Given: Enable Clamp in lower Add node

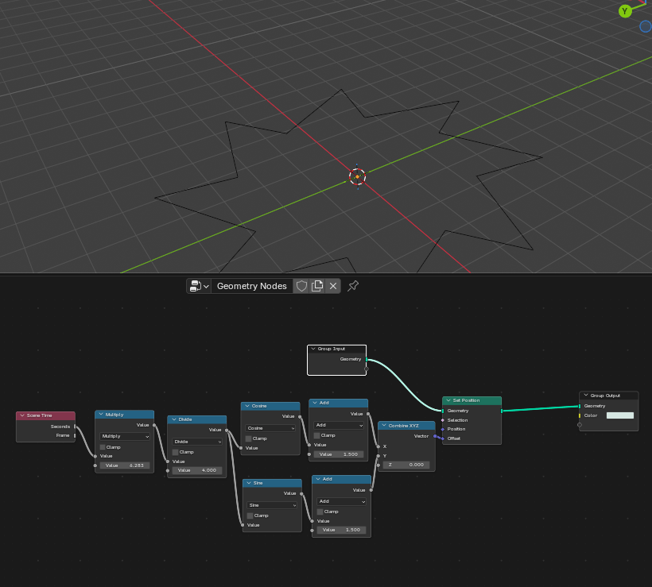Looking at the screenshot, I should (x=320, y=512).
